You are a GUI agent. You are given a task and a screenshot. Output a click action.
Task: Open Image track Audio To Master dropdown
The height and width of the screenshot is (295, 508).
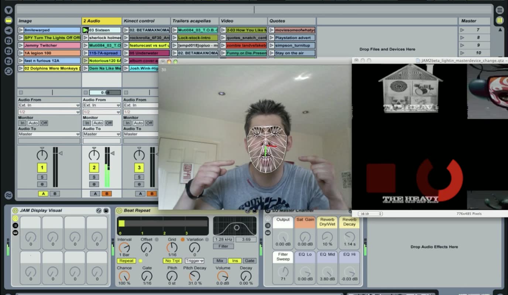pyautogui.click(x=49, y=134)
